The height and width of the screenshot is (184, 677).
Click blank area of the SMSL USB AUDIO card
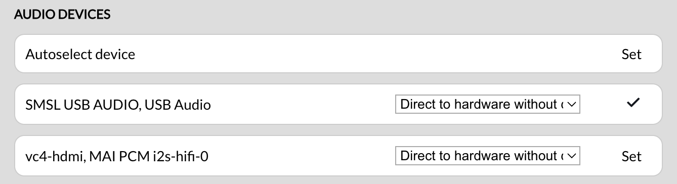304,105
